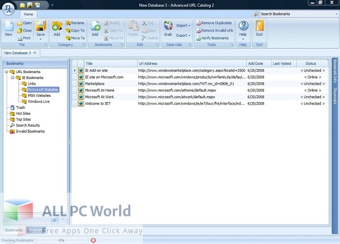Open the Export dropdown
This screenshot has width=340, height=244.
183,35
